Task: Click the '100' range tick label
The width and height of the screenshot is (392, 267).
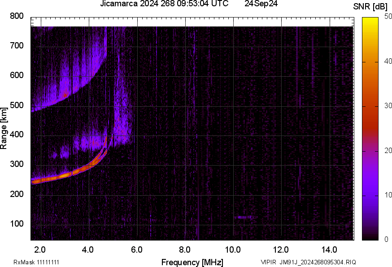Action: point(17,223)
